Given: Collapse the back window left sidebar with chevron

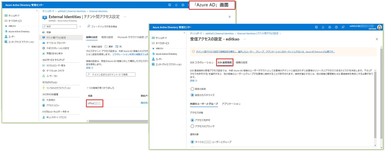Looking at the screenshot, I should (x=37, y=11).
